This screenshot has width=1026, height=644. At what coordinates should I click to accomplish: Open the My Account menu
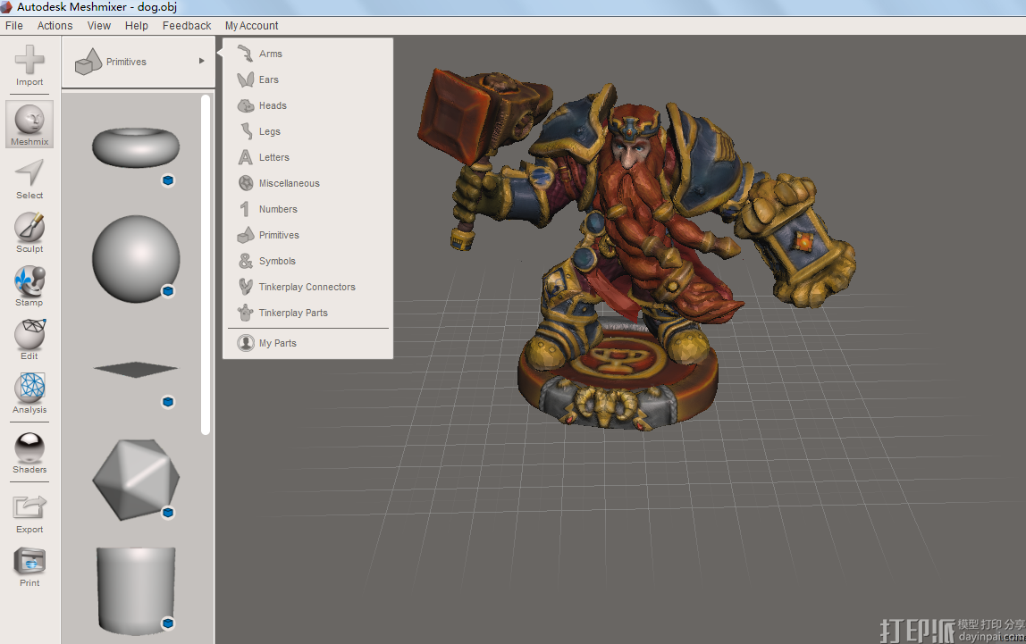(251, 26)
